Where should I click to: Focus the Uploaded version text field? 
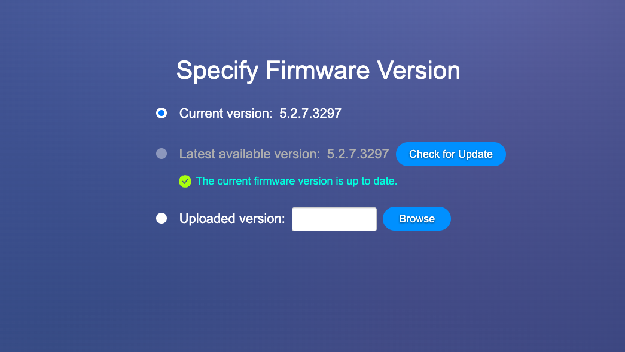tap(334, 219)
